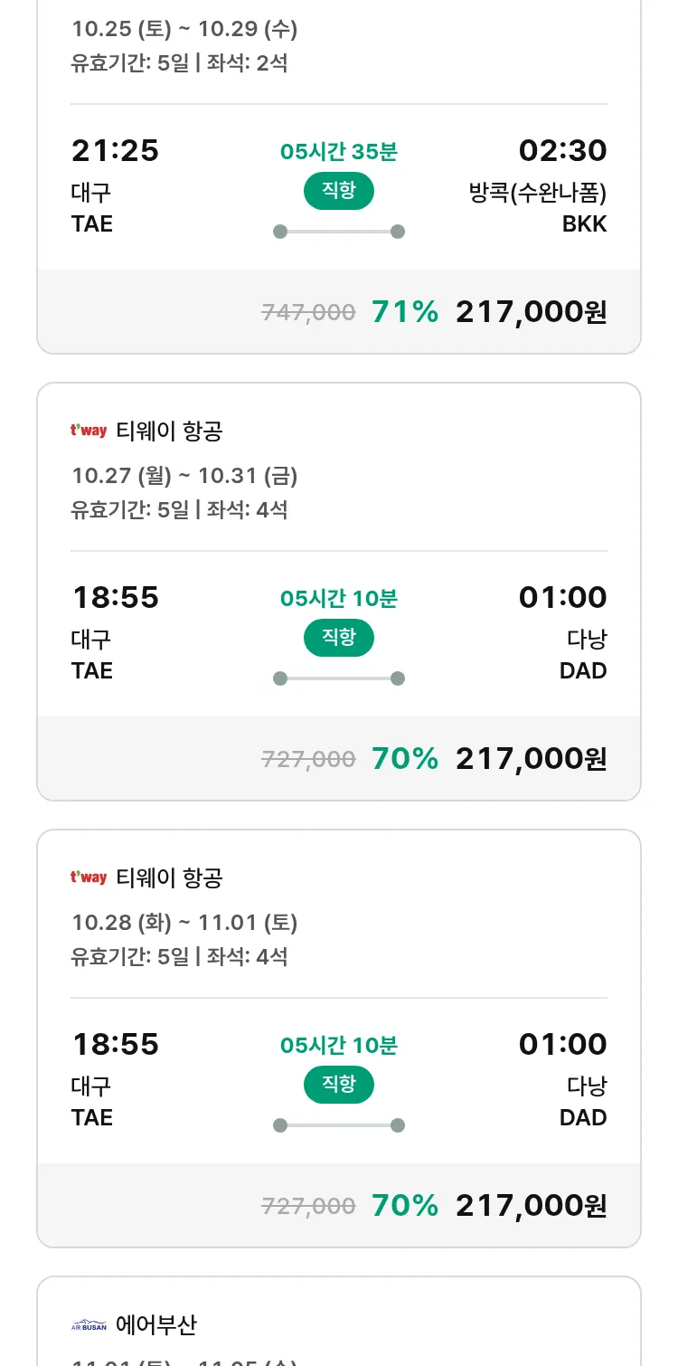Click the crossed-out 747,000 original price
The image size is (678, 1366).
click(308, 313)
